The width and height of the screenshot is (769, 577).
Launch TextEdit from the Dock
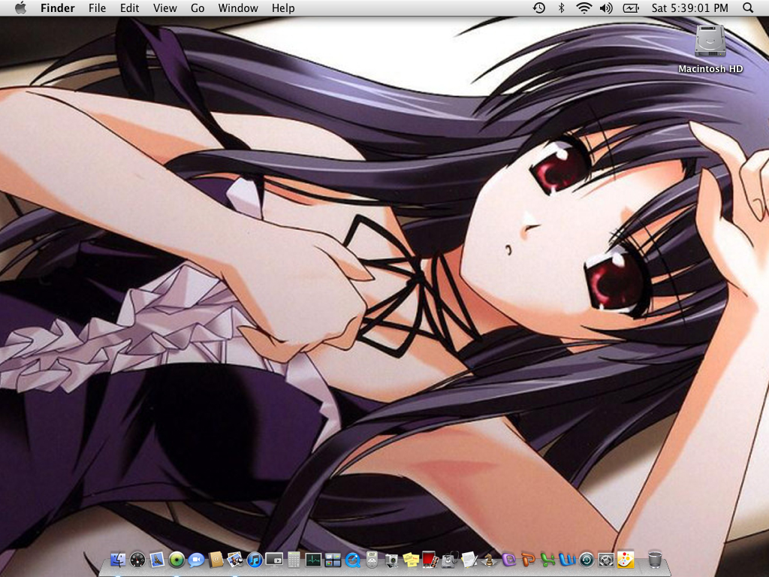469,559
